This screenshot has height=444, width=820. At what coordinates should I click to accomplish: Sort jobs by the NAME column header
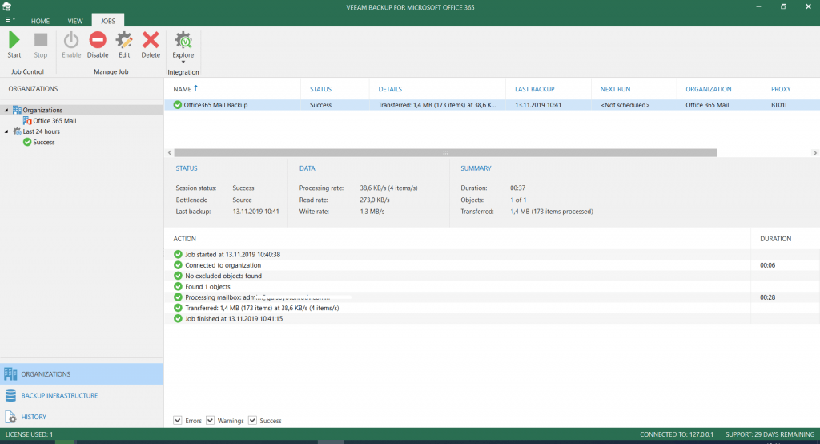point(183,89)
